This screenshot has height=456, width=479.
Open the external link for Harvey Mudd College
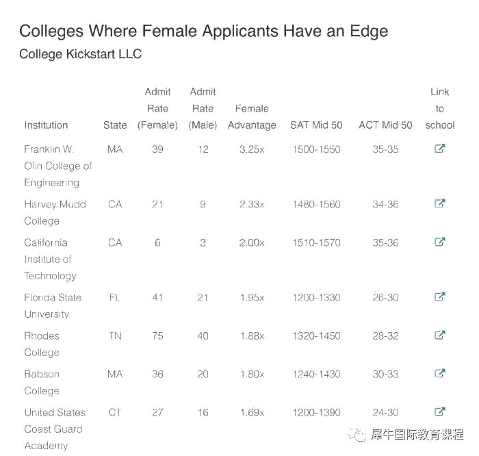point(439,203)
